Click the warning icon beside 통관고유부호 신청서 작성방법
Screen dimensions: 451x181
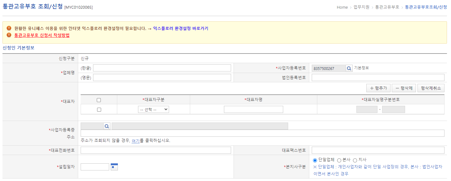[x=9, y=35]
